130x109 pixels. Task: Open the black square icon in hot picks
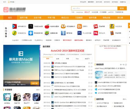click(31, 26)
